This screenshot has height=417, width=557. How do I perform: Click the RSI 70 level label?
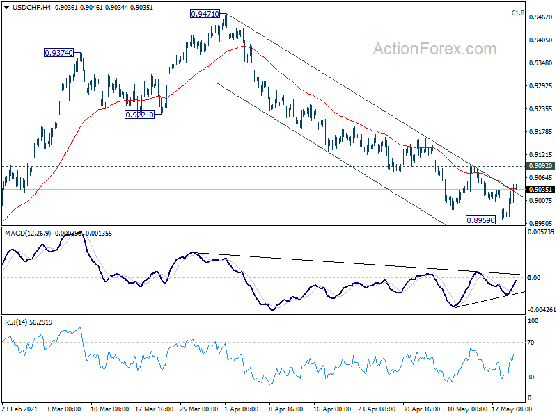pyautogui.click(x=531, y=343)
